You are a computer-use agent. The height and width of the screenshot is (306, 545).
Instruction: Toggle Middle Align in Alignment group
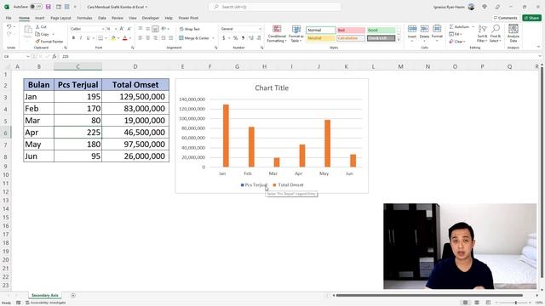148,29
